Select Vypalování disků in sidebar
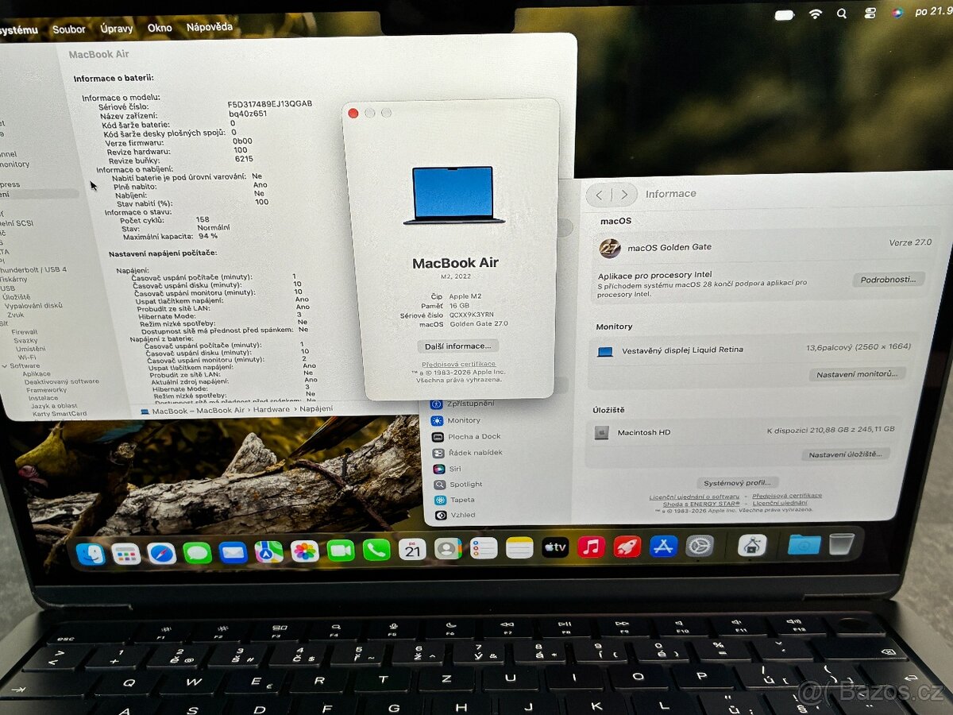 tap(33, 306)
